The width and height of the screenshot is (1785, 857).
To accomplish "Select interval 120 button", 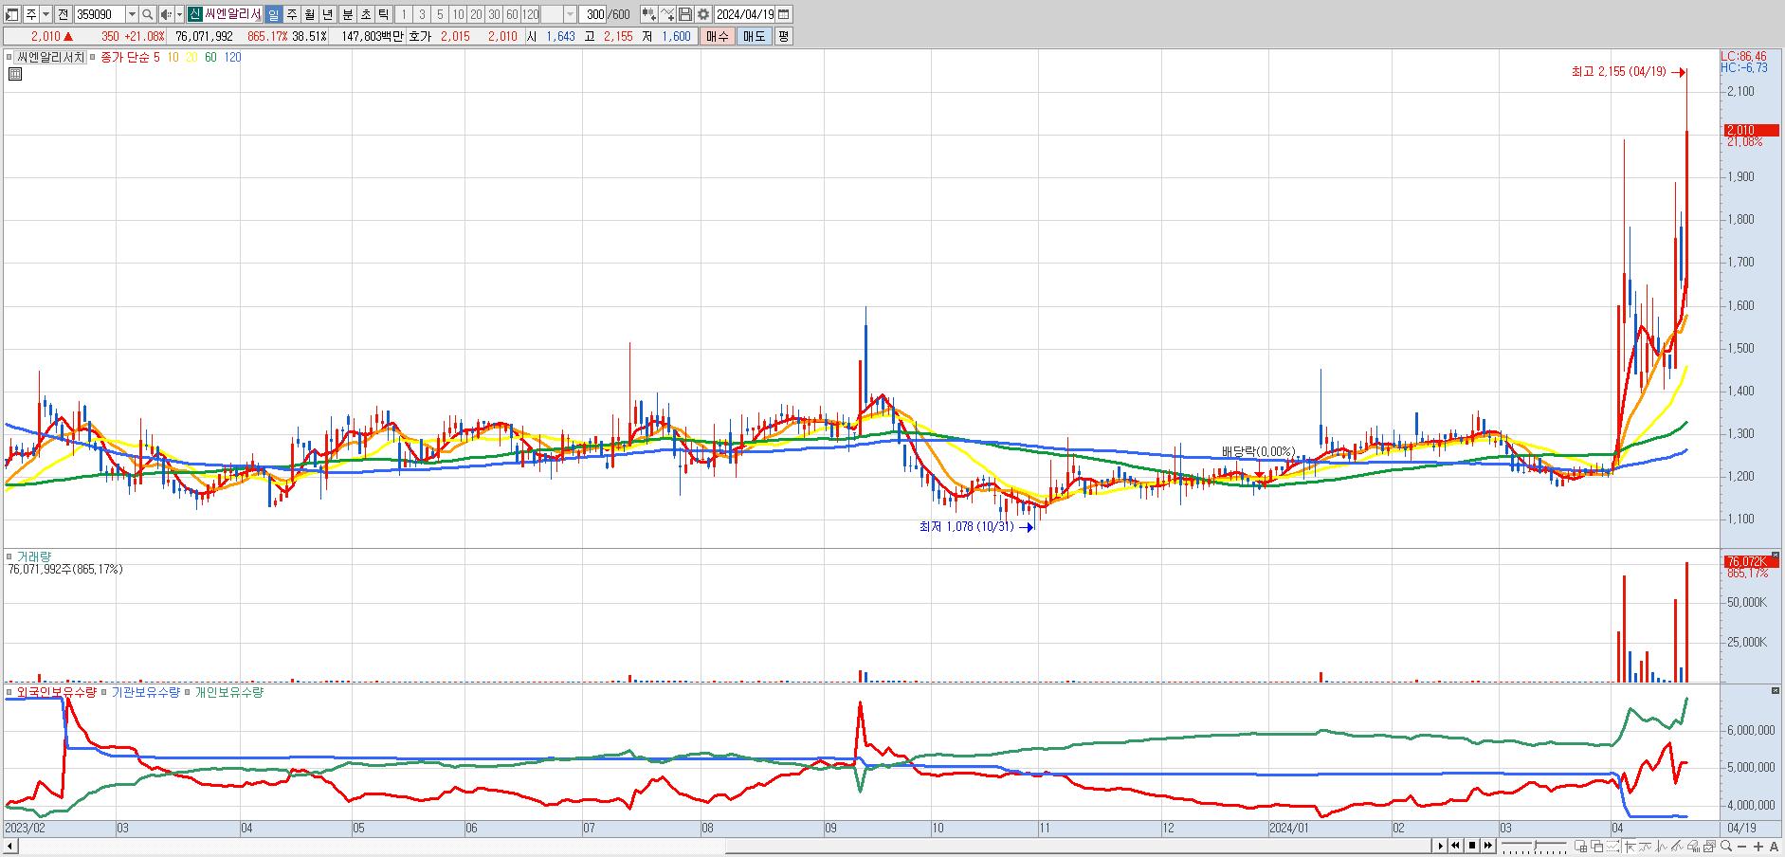I will click(531, 14).
